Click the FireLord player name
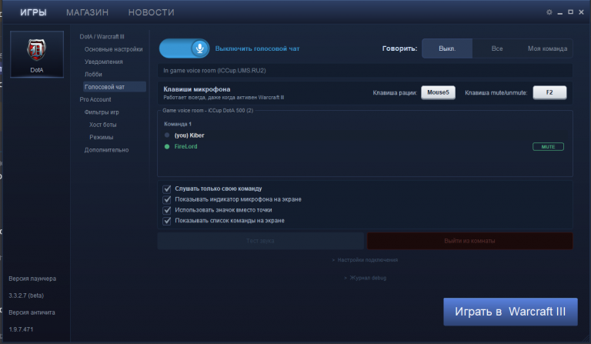 click(x=185, y=146)
